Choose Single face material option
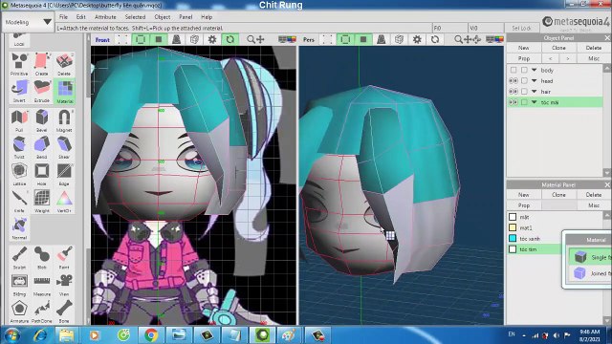This screenshot has width=612, height=344. click(591, 257)
